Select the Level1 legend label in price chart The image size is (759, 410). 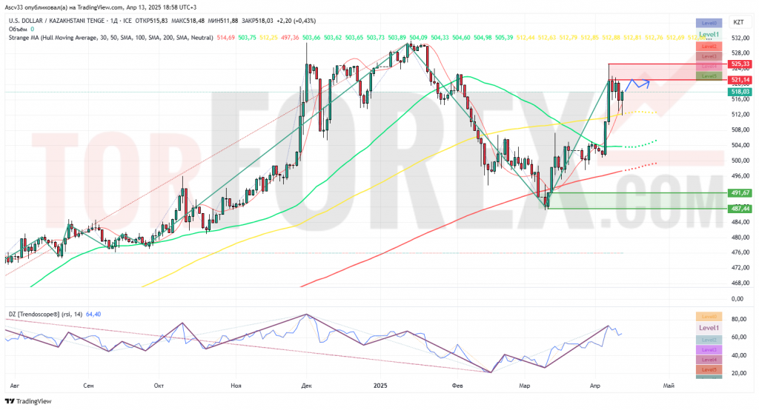[709, 34]
